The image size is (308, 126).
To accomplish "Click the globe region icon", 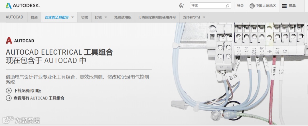I will [252, 6].
